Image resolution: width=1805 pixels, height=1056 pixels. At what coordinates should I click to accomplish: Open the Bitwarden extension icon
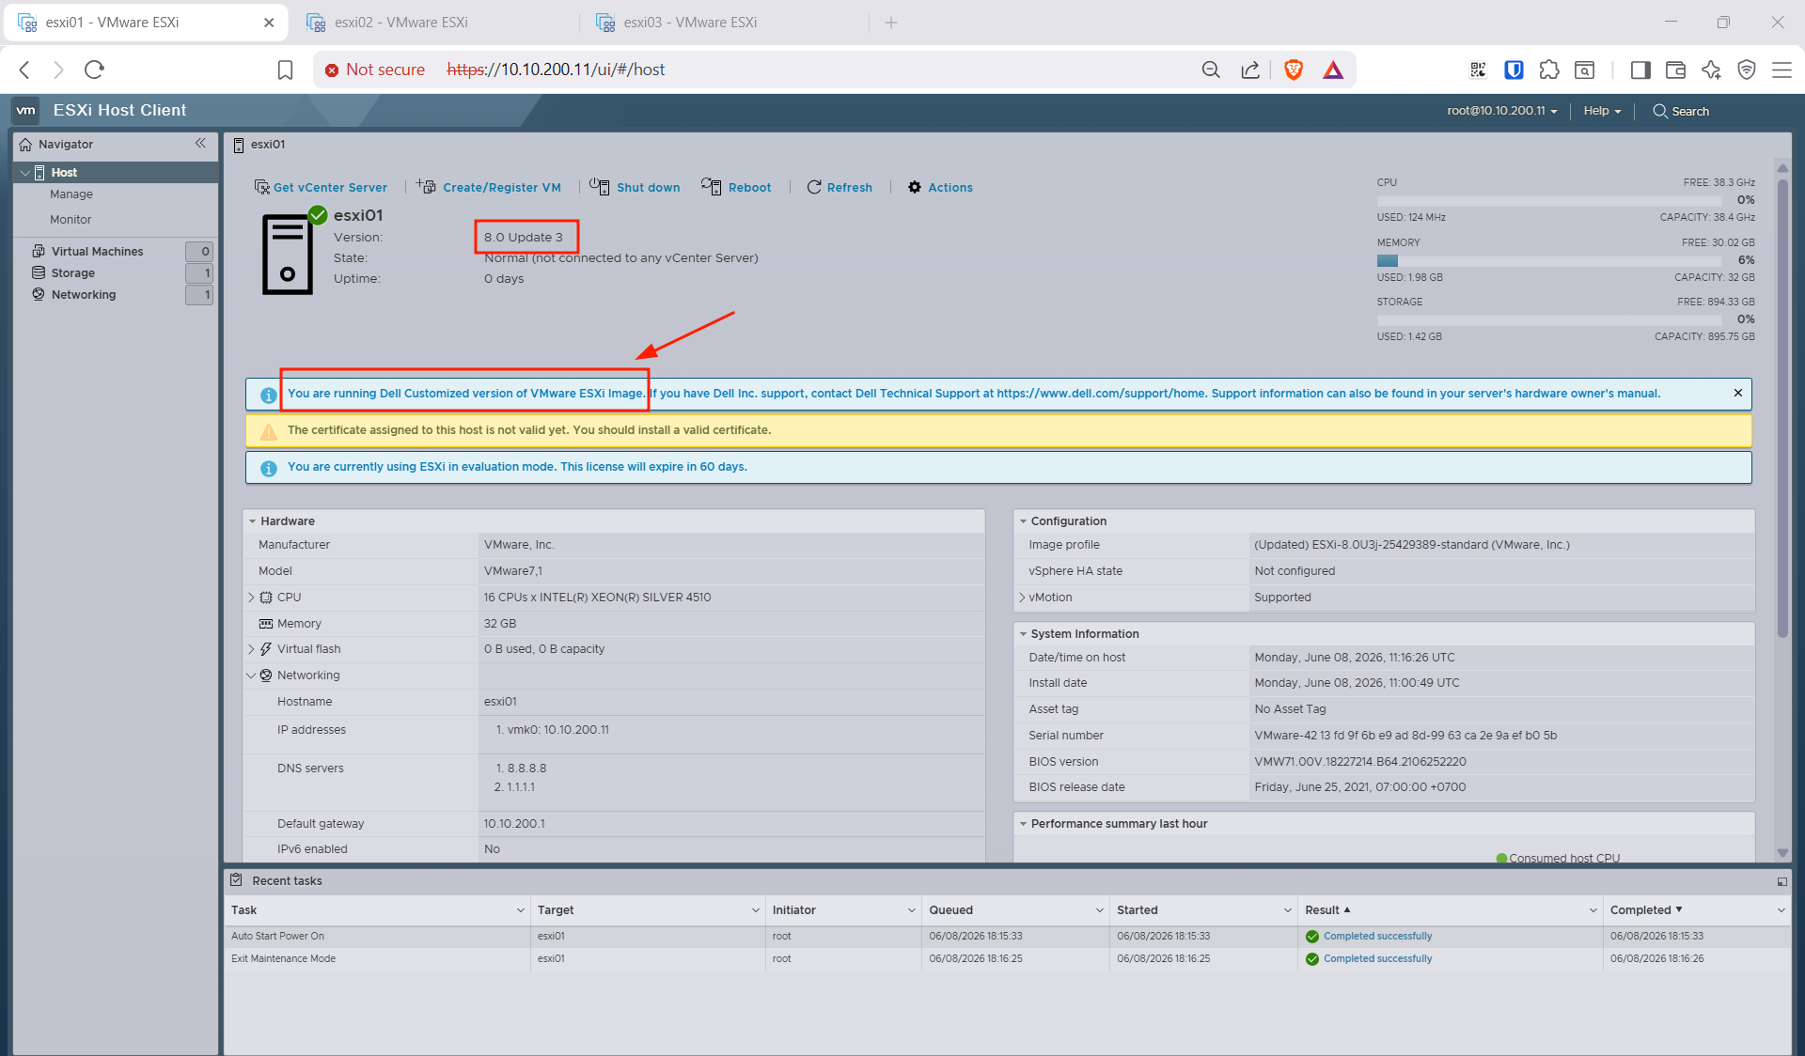1514,70
